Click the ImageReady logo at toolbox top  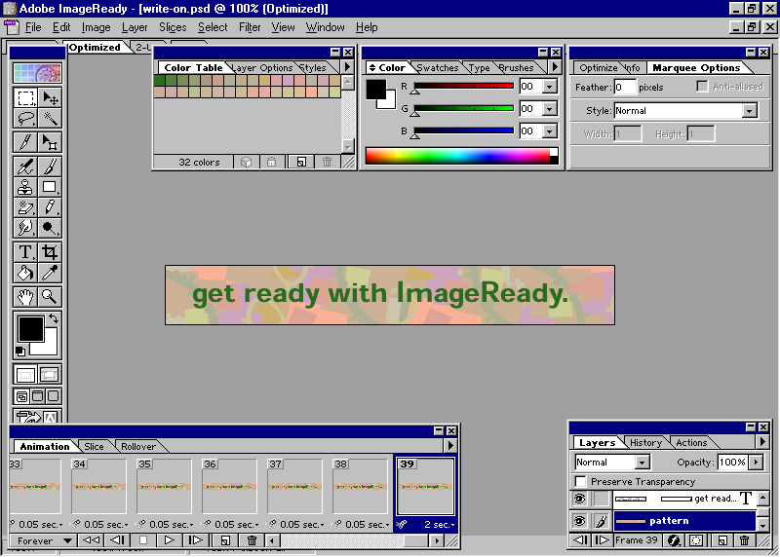[37, 73]
